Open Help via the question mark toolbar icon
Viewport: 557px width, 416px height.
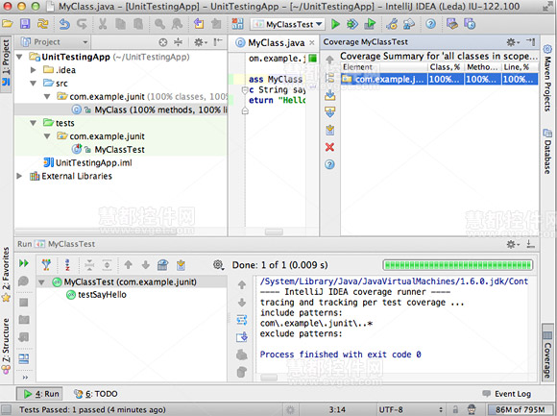(x=430, y=24)
